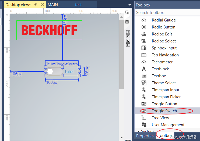Select Recipe Edit text in Toolbox

pos(162,34)
